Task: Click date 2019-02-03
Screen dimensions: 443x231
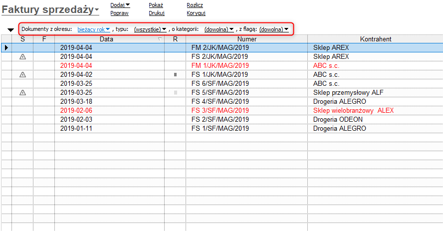Action: click(x=76, y=119)
